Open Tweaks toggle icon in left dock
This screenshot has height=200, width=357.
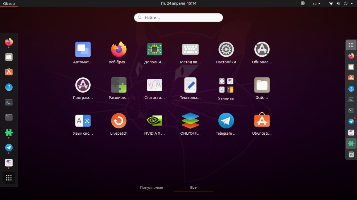[9, 163]
